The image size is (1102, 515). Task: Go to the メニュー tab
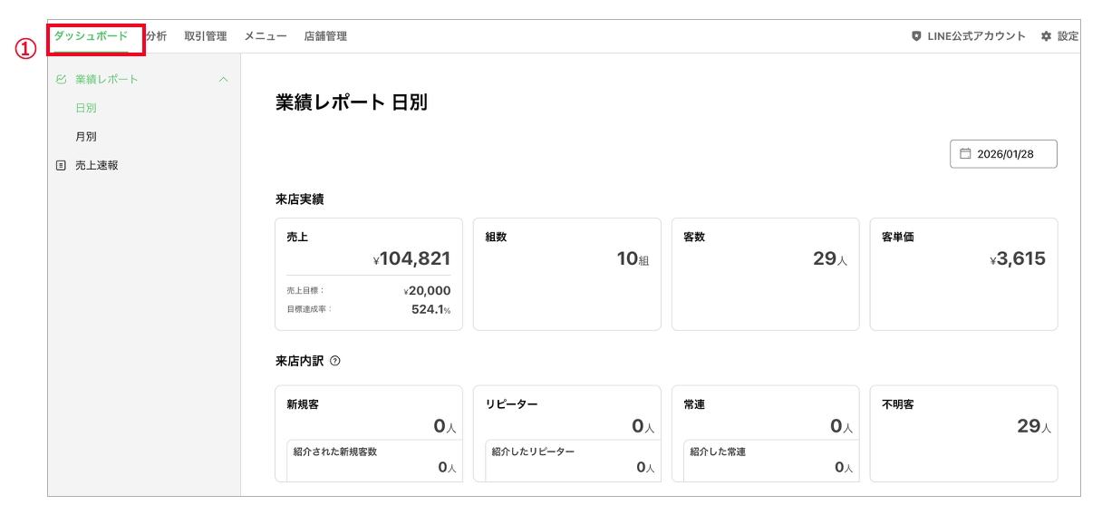(266, 36)
